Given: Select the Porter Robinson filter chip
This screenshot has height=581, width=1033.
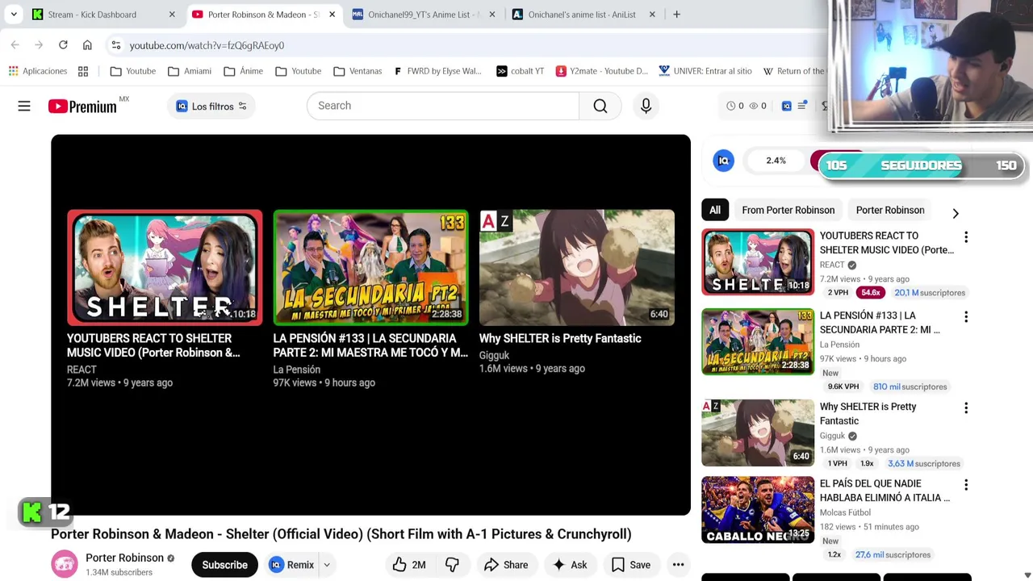Looking at the screenshot, I should click(x=890, y=210).
